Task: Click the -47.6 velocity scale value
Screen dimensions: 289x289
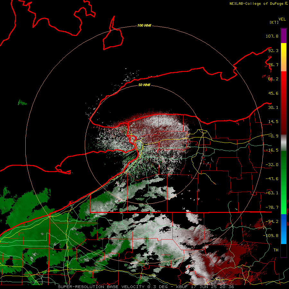Action: [272, 179]
